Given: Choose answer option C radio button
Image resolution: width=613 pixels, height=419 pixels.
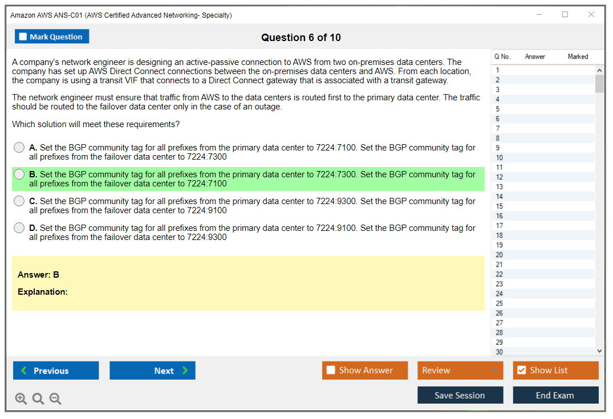Looking at the screenshot, I should [19, 201].
